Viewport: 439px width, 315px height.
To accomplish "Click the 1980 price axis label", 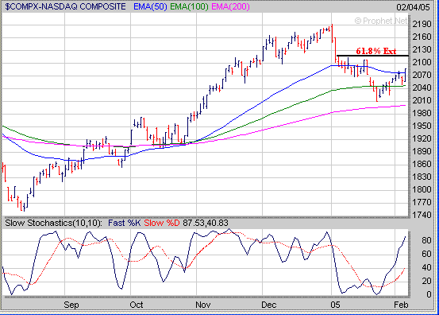I will click(x=422, y=113).
